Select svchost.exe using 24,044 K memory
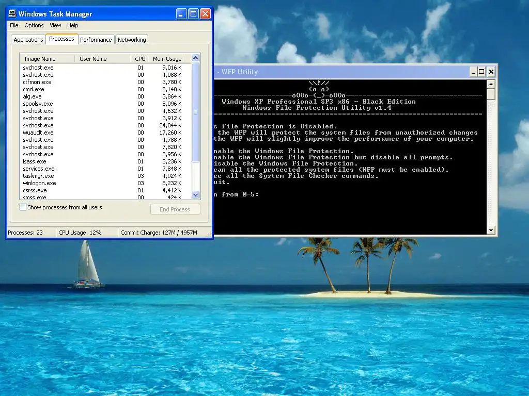This screenshot has height=396, width=529. pyautogui.click(x=105, y=125)
